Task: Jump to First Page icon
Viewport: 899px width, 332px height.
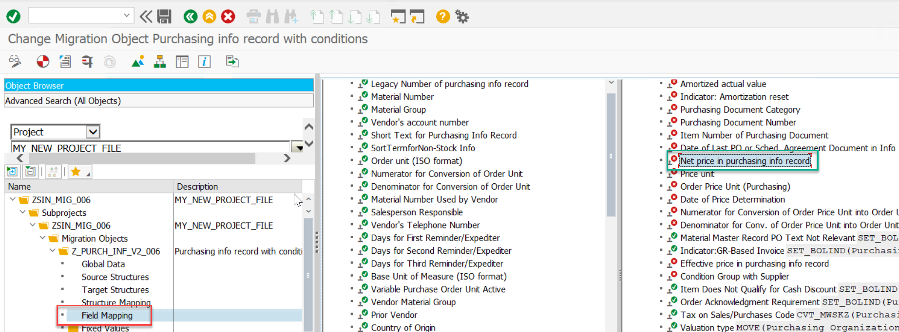Action: [317, 17]
